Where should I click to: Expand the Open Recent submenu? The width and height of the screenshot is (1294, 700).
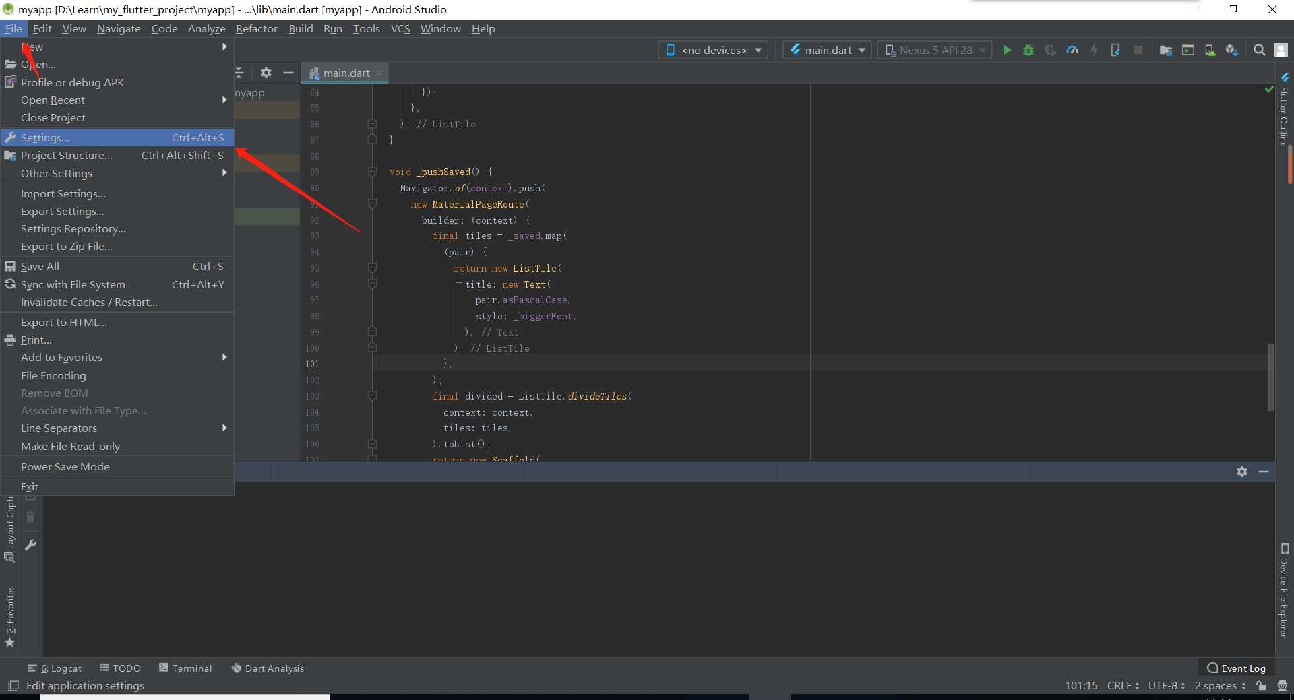click(x=117, y=100)
